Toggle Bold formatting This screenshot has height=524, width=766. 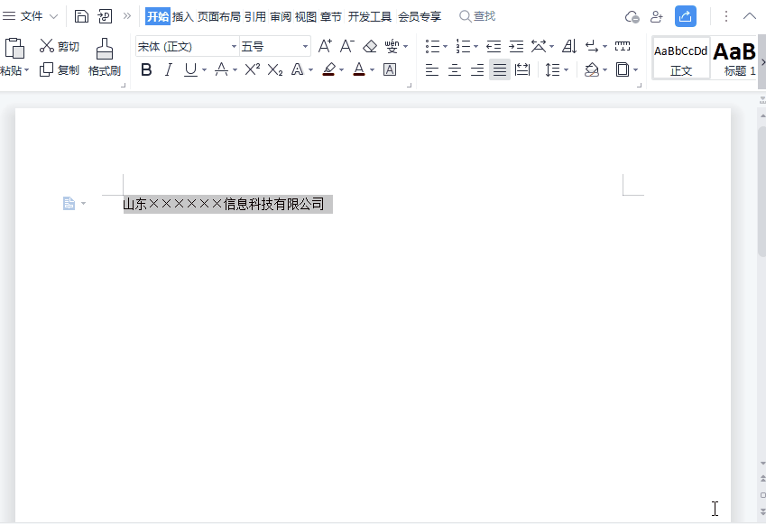146,69
